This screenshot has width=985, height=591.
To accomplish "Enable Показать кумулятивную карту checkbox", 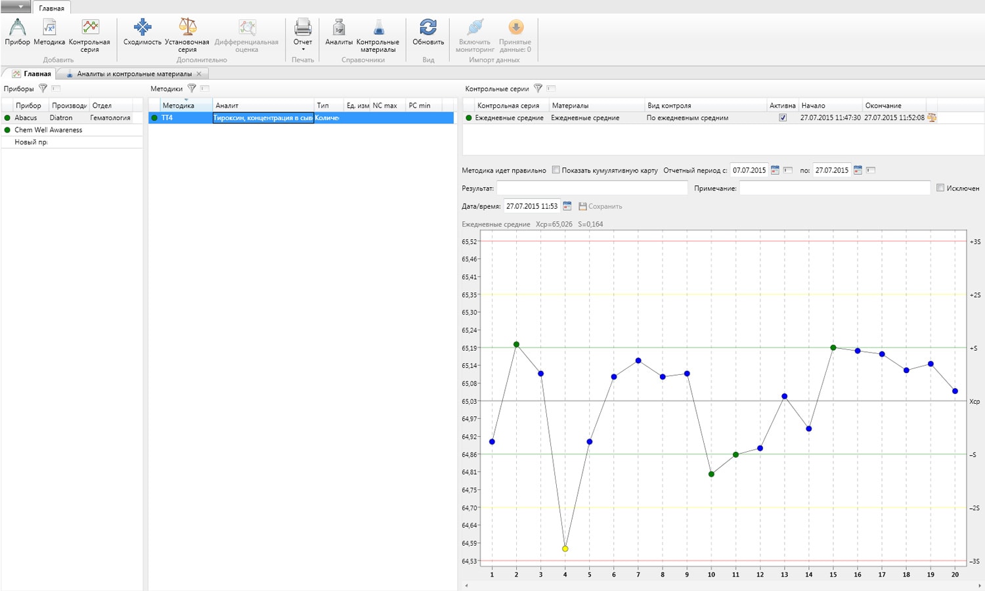I will 556,169.
